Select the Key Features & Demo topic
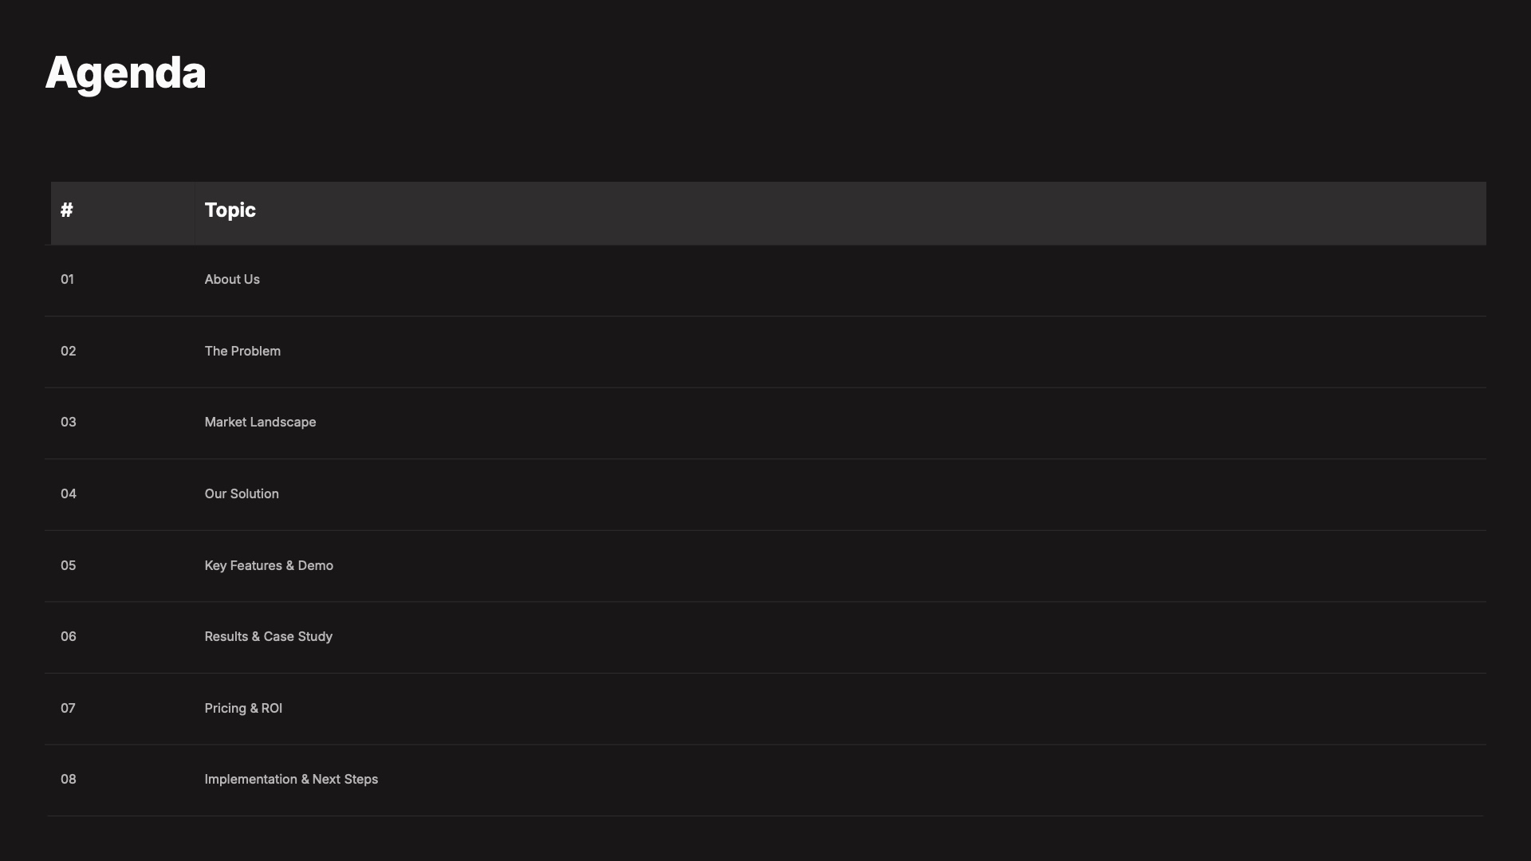Image resolution: width=1531 pixels, height=861 pixels. tap(269, 566)
